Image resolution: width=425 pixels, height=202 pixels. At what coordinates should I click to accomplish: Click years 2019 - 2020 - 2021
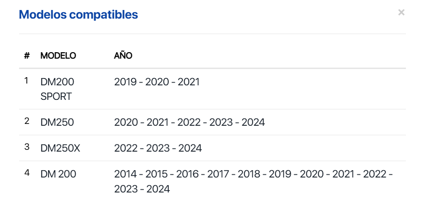pyautogui.click(x=156, y=82)
